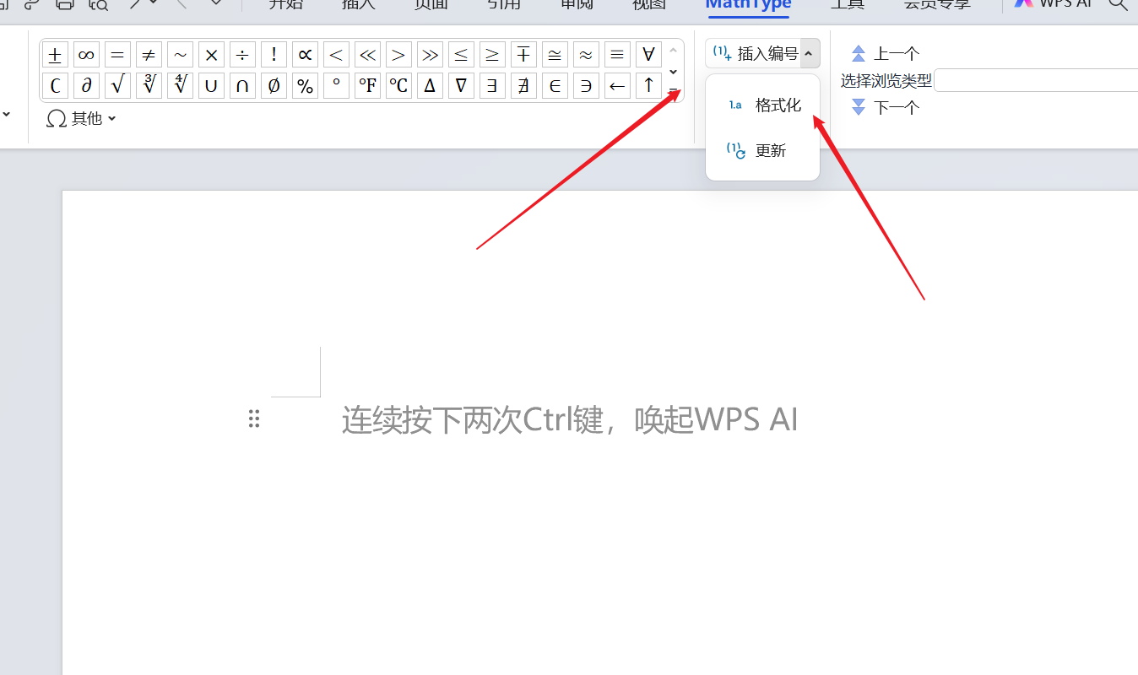This screenshot has height=675, width=1138.
Task: Insert the less-than-or-equal ≤ symbol
Action: [x=461, y=55]
